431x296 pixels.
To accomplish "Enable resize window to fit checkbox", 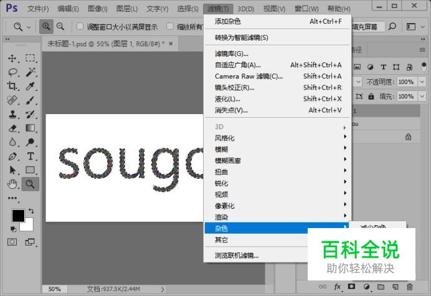I will [80, 26].
